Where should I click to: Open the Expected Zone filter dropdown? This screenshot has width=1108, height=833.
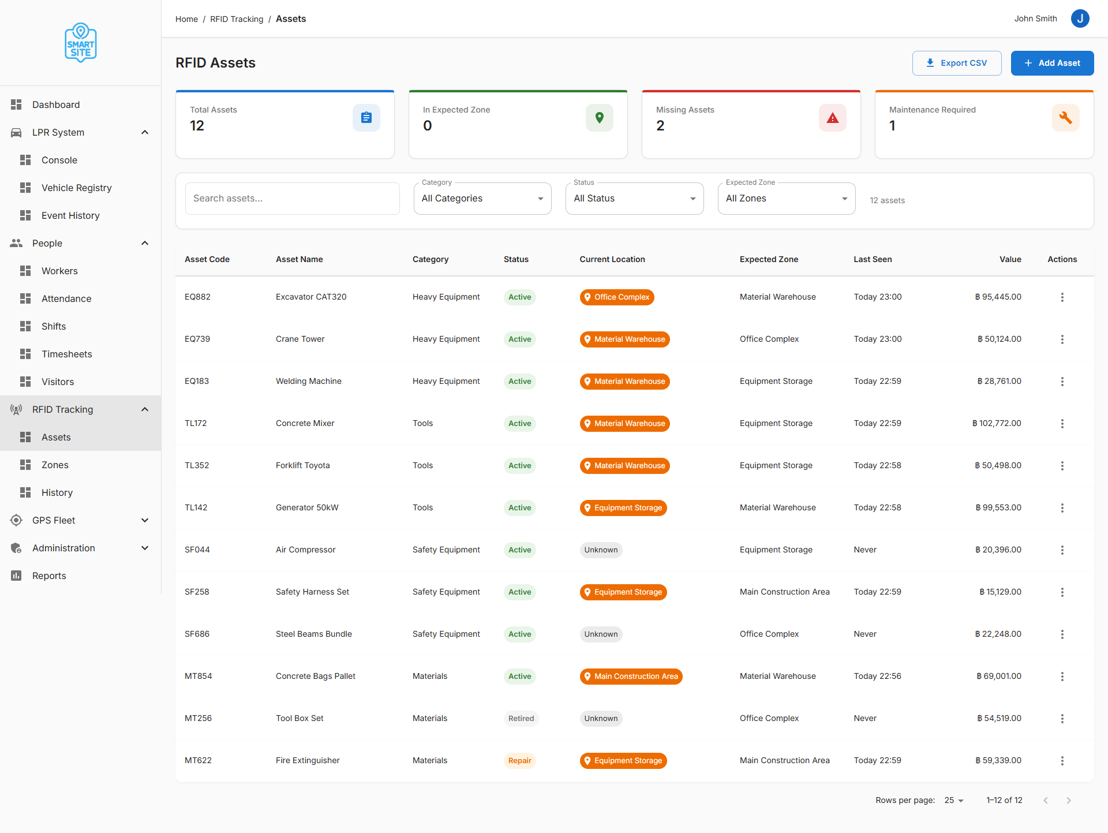point(786,199)
